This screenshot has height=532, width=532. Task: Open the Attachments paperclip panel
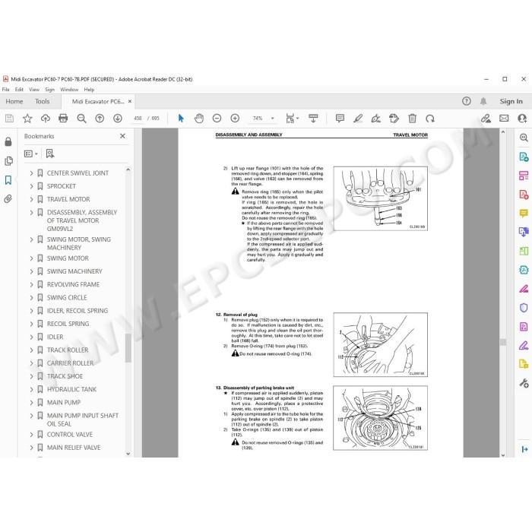(x=8, y=198)
